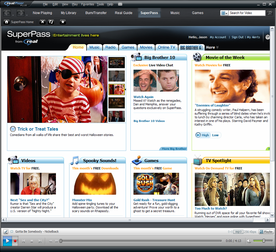The height and width of the screenshot is (252, 276).
Task: Click the search magnifier button
Action: [x=270, y=13]
